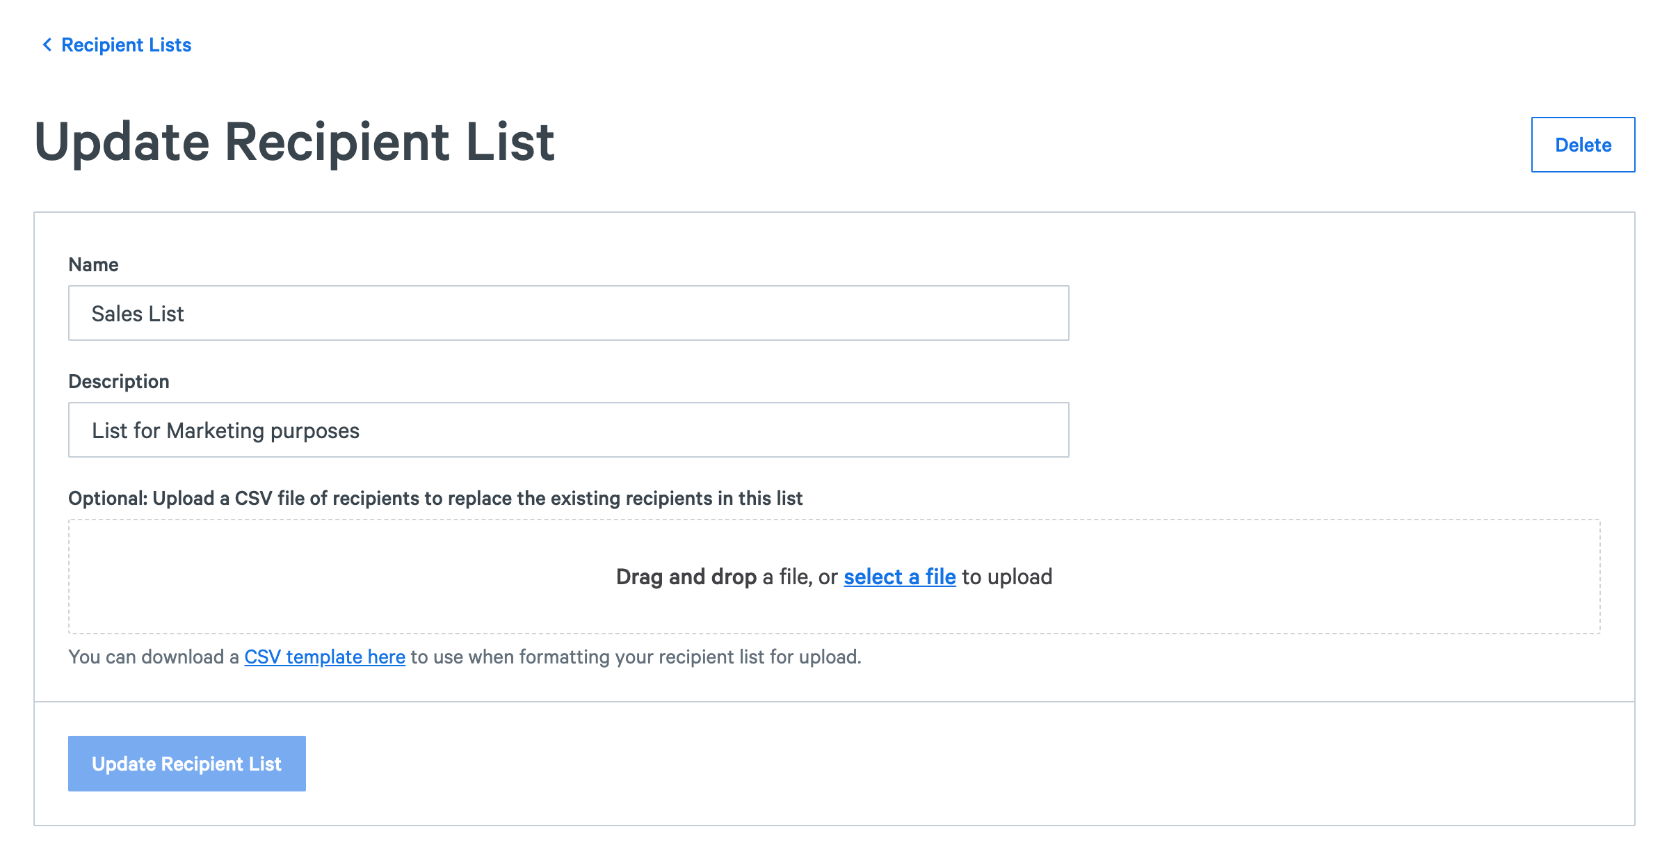Open the select a file link
Image resolution: width=1669 pixels, height=861 pixels.
[900, 577]
